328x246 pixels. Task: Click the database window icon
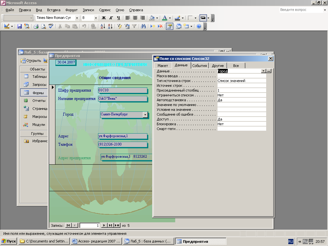179,26
